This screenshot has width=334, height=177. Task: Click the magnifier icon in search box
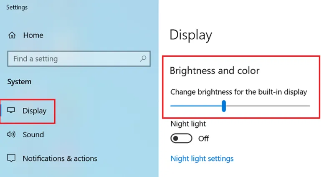click(143, 58)
